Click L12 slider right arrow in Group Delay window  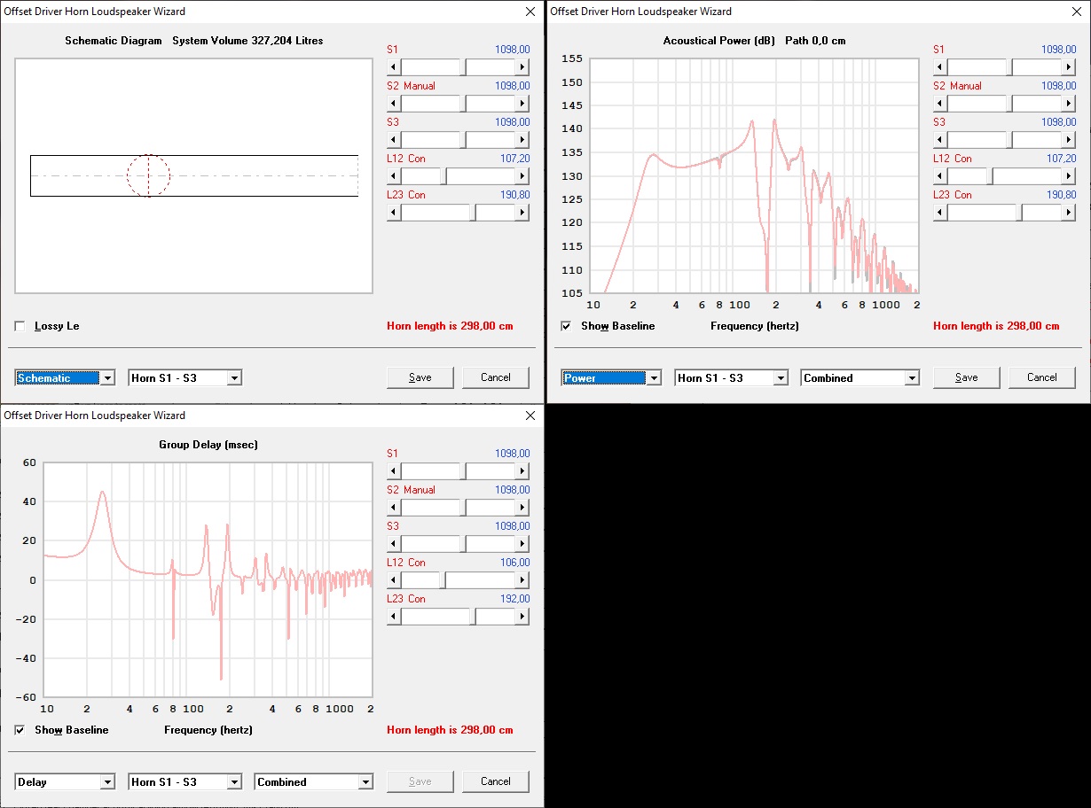[x=522, y=580]
